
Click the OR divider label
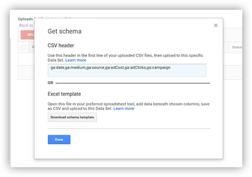click(50, 83)
